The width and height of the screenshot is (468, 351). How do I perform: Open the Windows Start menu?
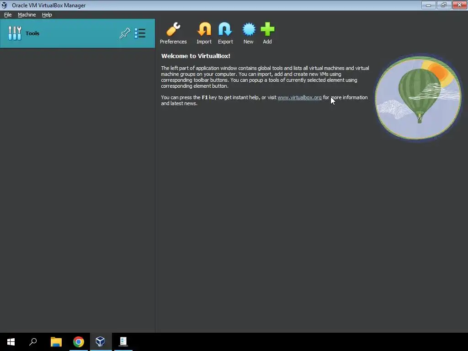[11, 342]
